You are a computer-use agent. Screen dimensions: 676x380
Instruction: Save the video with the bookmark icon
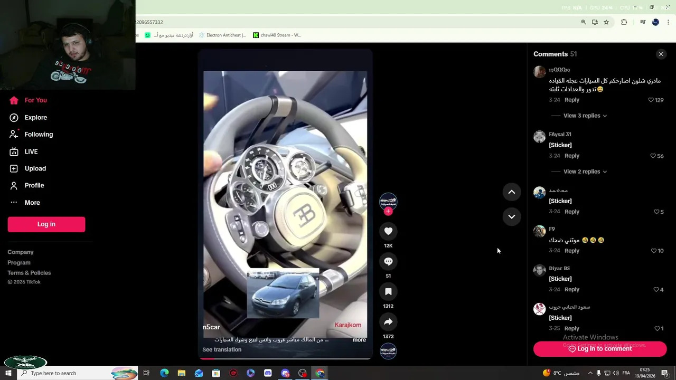point(388,291)
